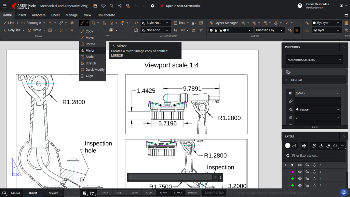350x197 pixels.
Task: Select the PolyLine tool
Action: (x=12, y=30)
